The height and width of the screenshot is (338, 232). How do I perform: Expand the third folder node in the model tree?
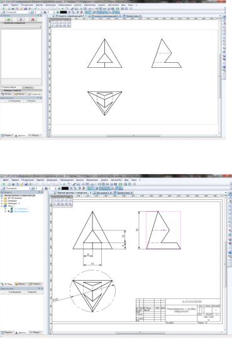tap(2, 204)
